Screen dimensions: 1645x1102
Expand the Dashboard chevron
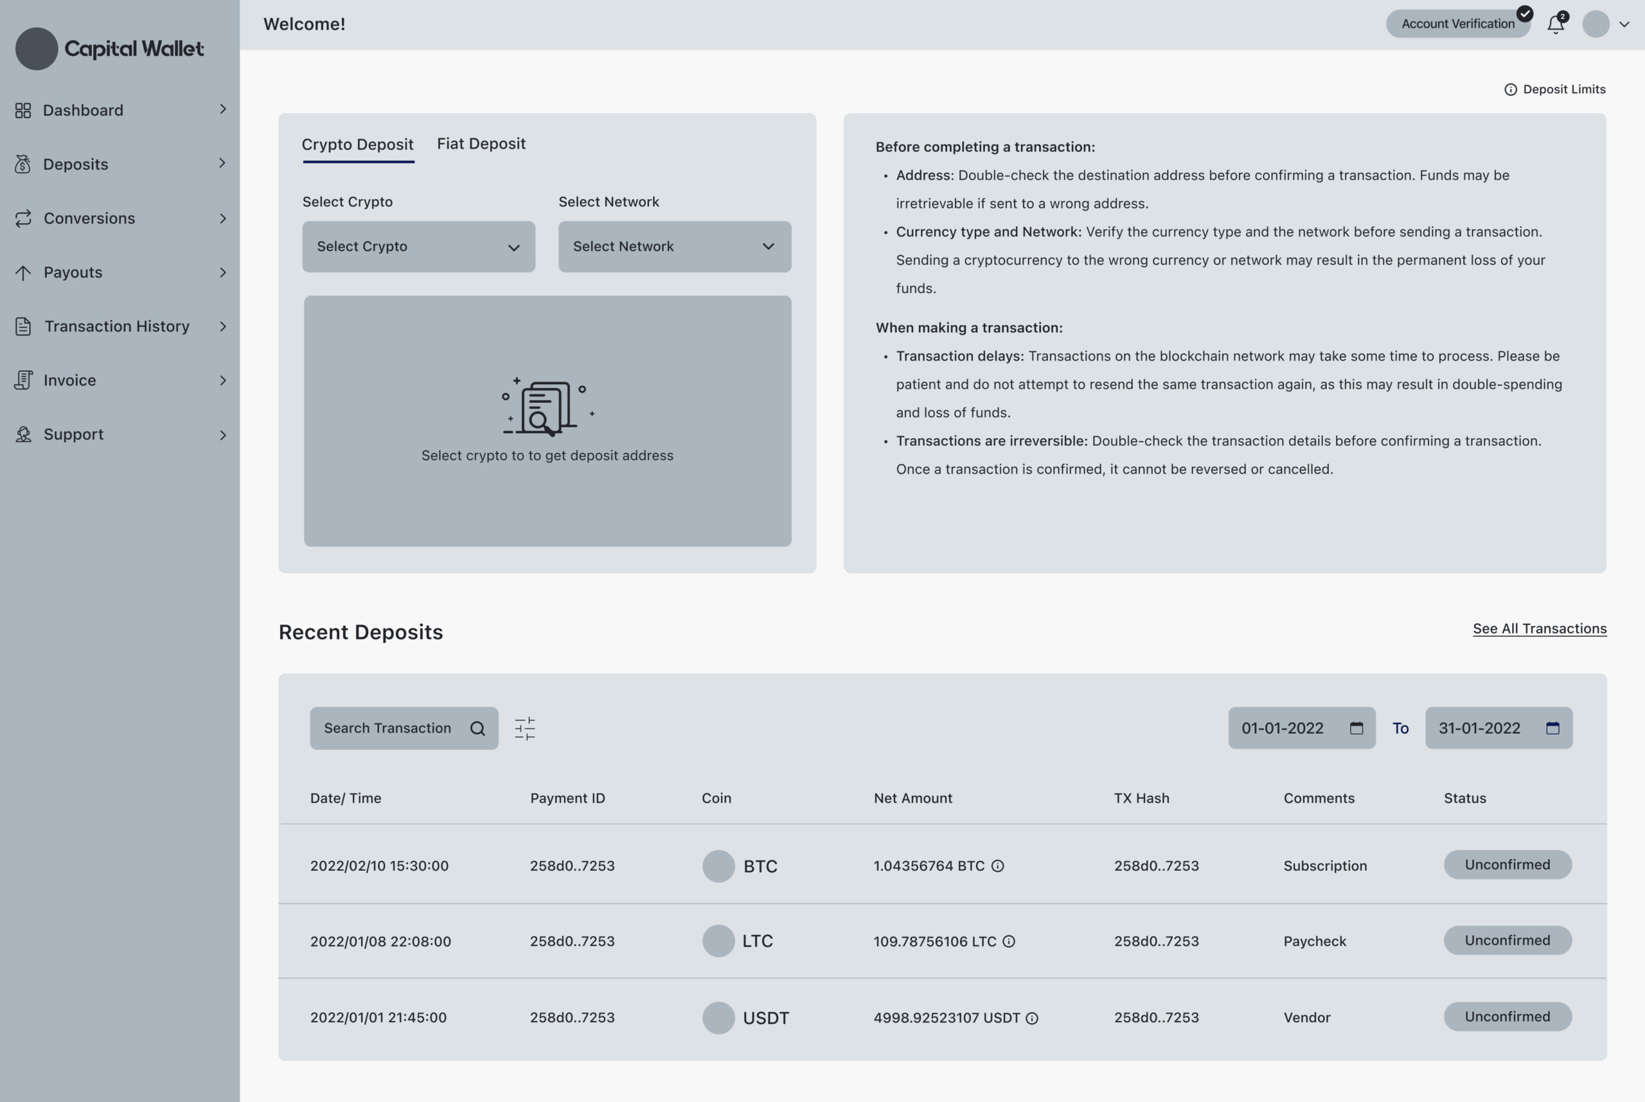tap(223, 109)
